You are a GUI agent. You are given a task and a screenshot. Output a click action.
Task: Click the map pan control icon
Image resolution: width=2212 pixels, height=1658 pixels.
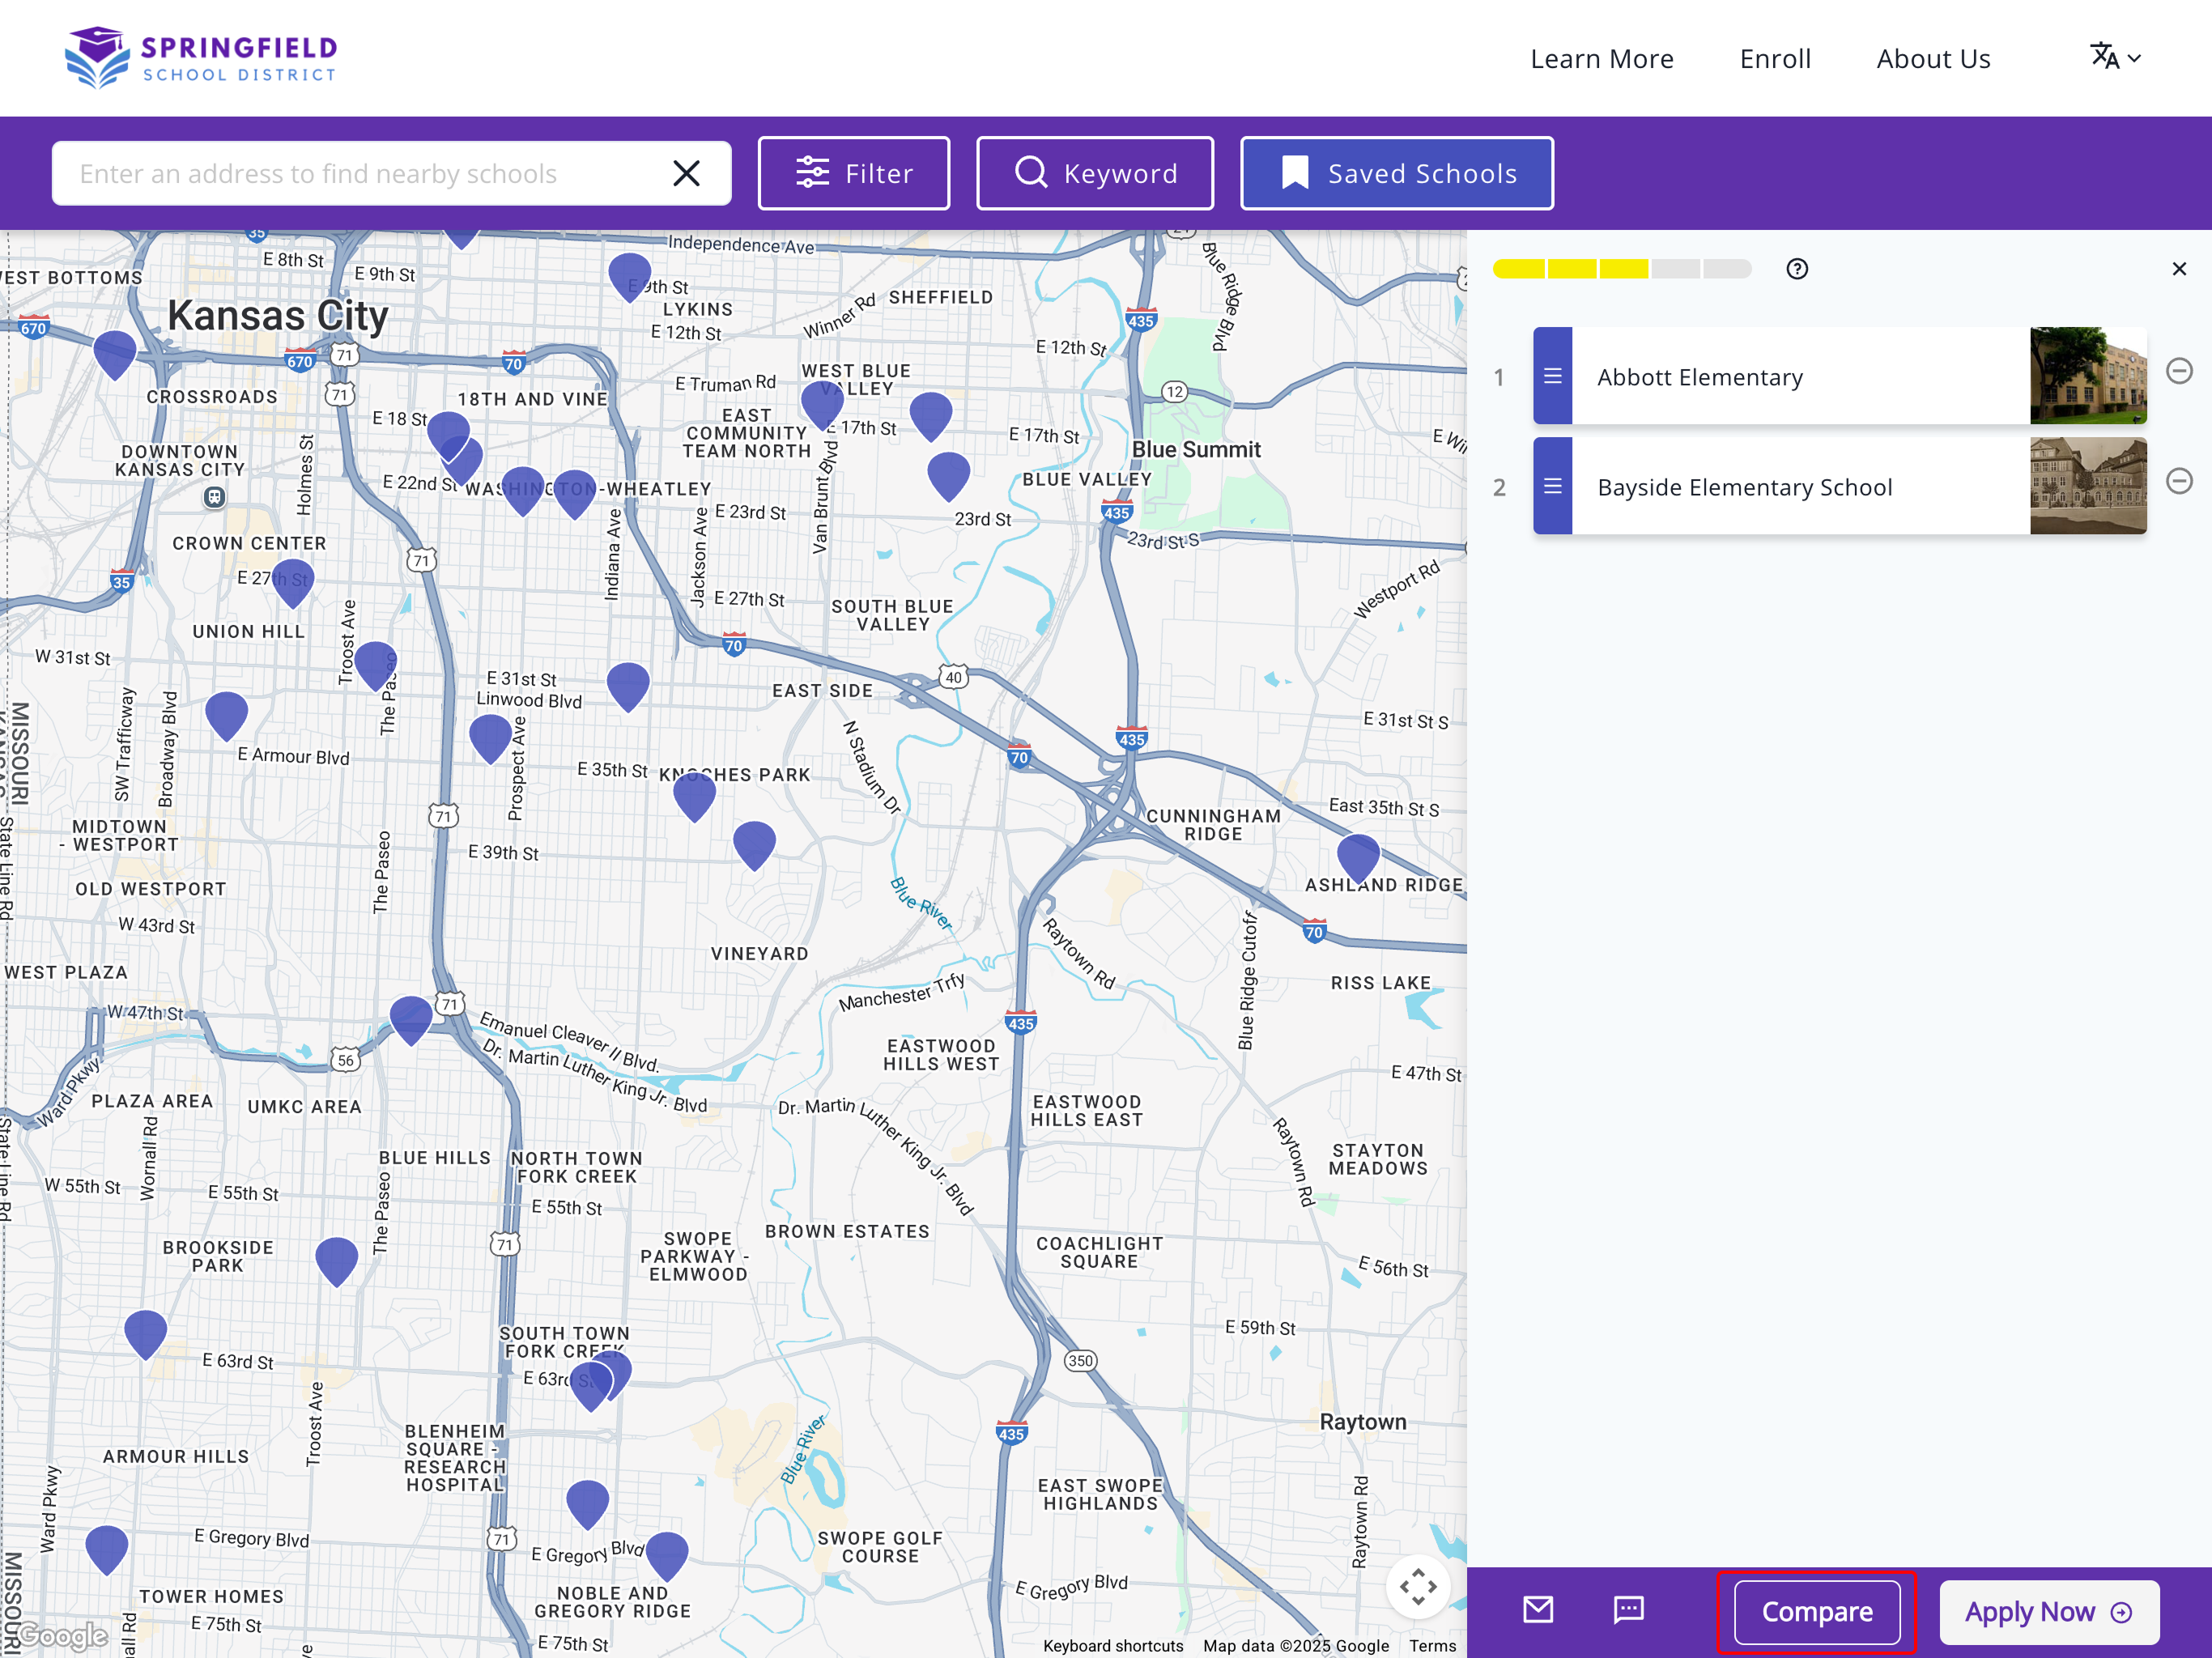1417,1586
